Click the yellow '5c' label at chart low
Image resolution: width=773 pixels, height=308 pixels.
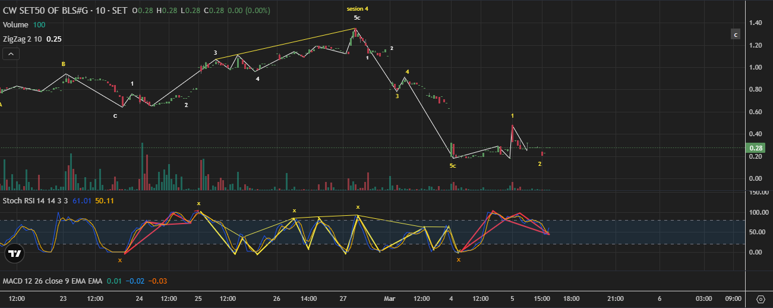(453, 165)
